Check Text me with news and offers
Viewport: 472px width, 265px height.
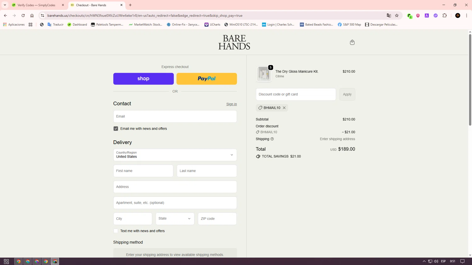click(116, 231)
